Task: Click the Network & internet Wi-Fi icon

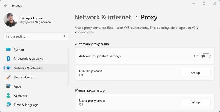Action: (9, 68)
